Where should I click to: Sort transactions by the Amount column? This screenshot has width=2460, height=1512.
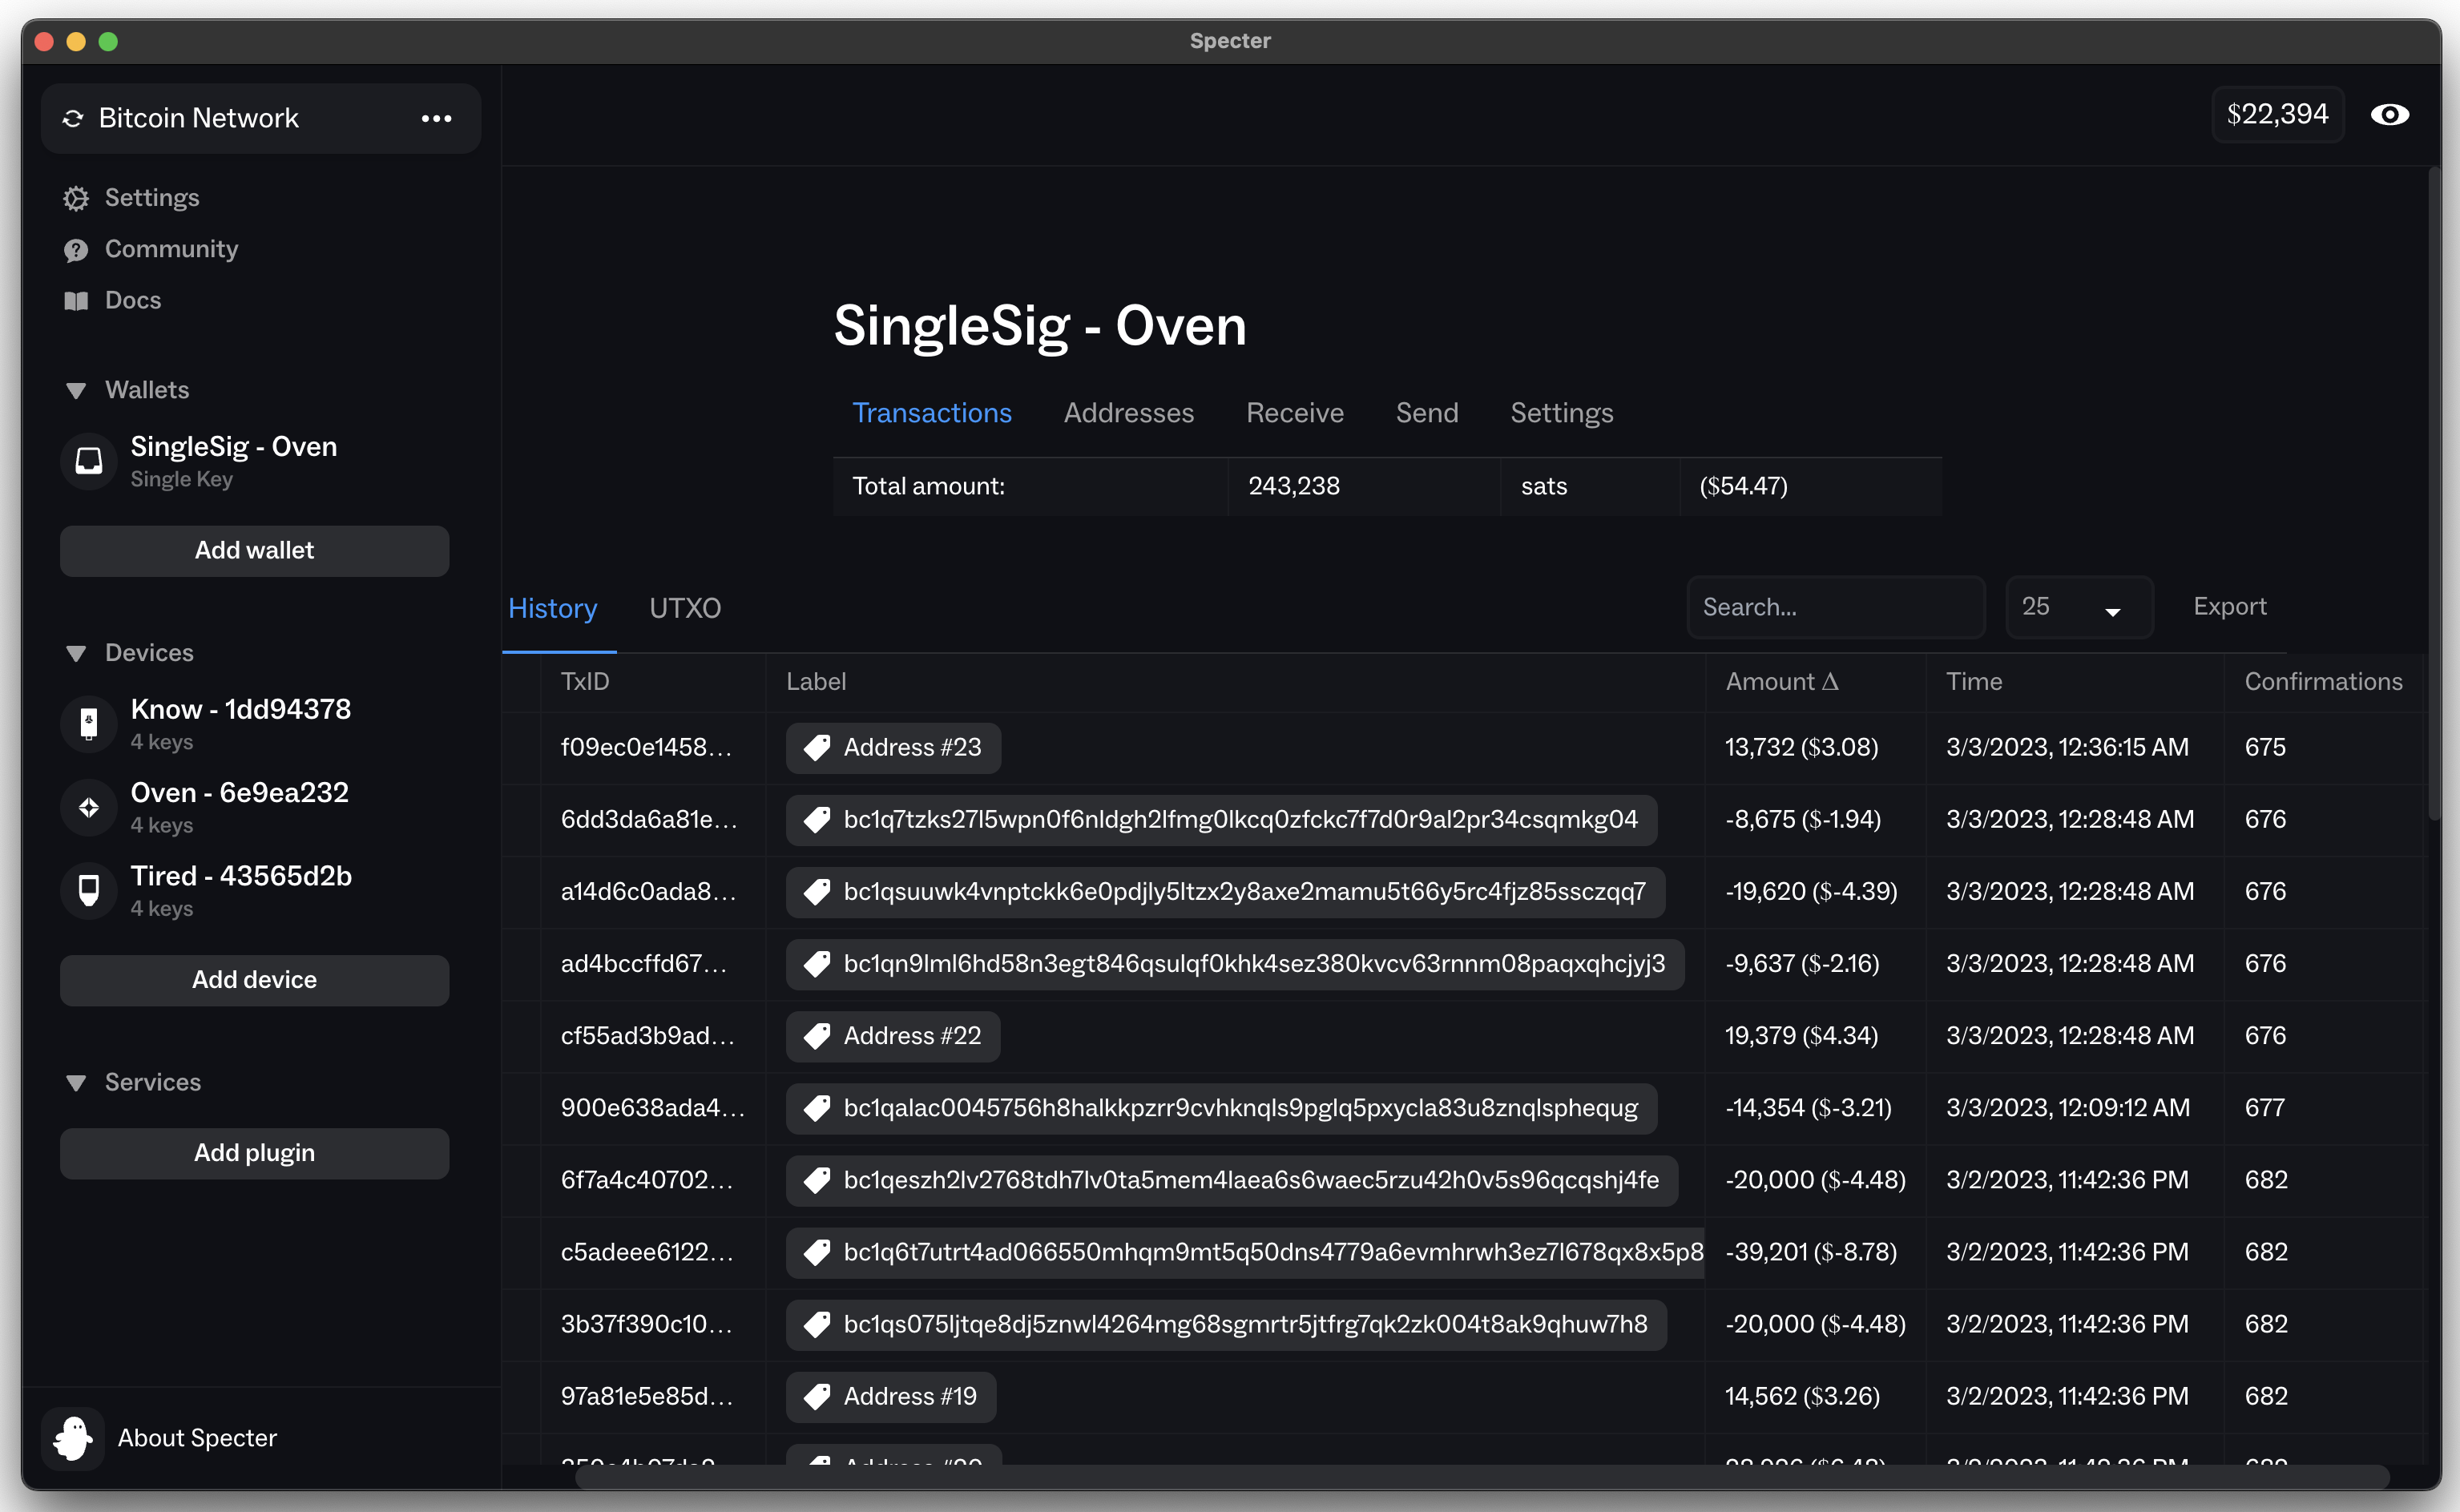[1781, 681]
